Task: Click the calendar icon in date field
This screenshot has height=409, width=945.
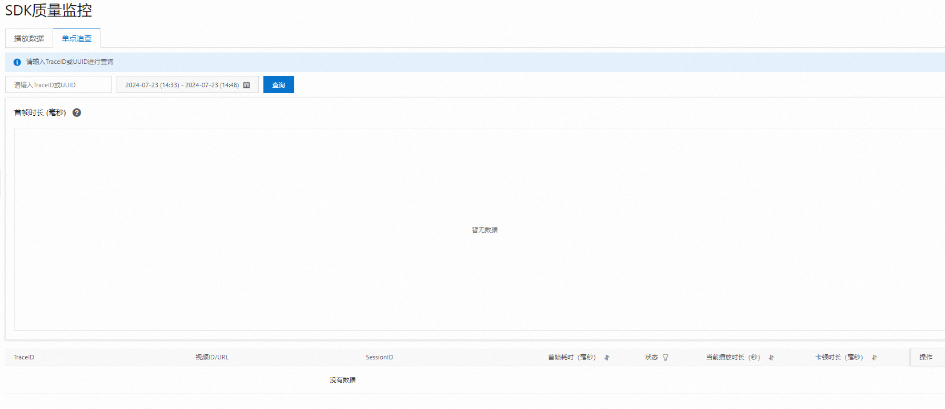Action: coord(247,85)
